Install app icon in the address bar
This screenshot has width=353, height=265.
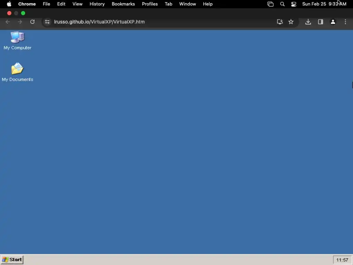[x=280, y=22]
